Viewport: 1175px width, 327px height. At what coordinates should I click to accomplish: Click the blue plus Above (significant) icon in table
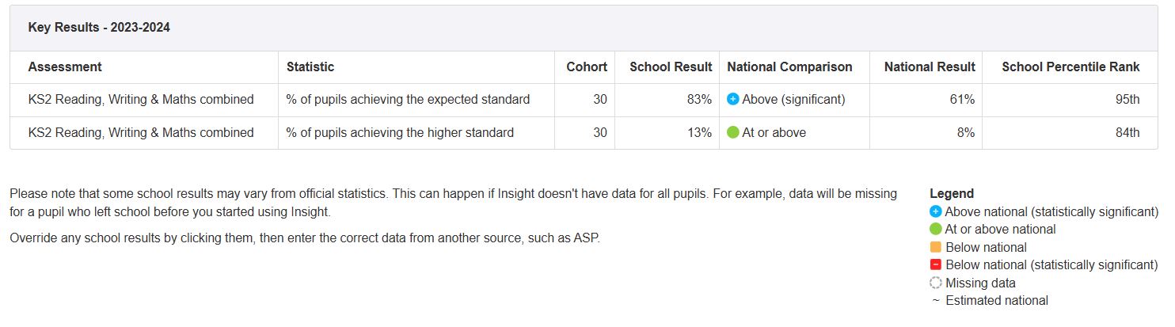coord(732,100)
